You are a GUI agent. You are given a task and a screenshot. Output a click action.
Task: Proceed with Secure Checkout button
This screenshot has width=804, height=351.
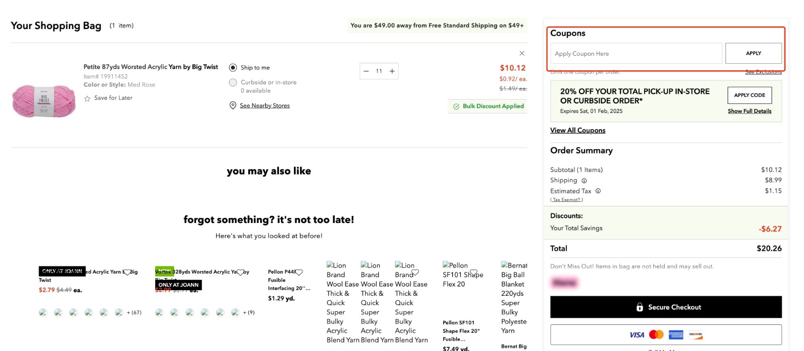pos(666,307)
